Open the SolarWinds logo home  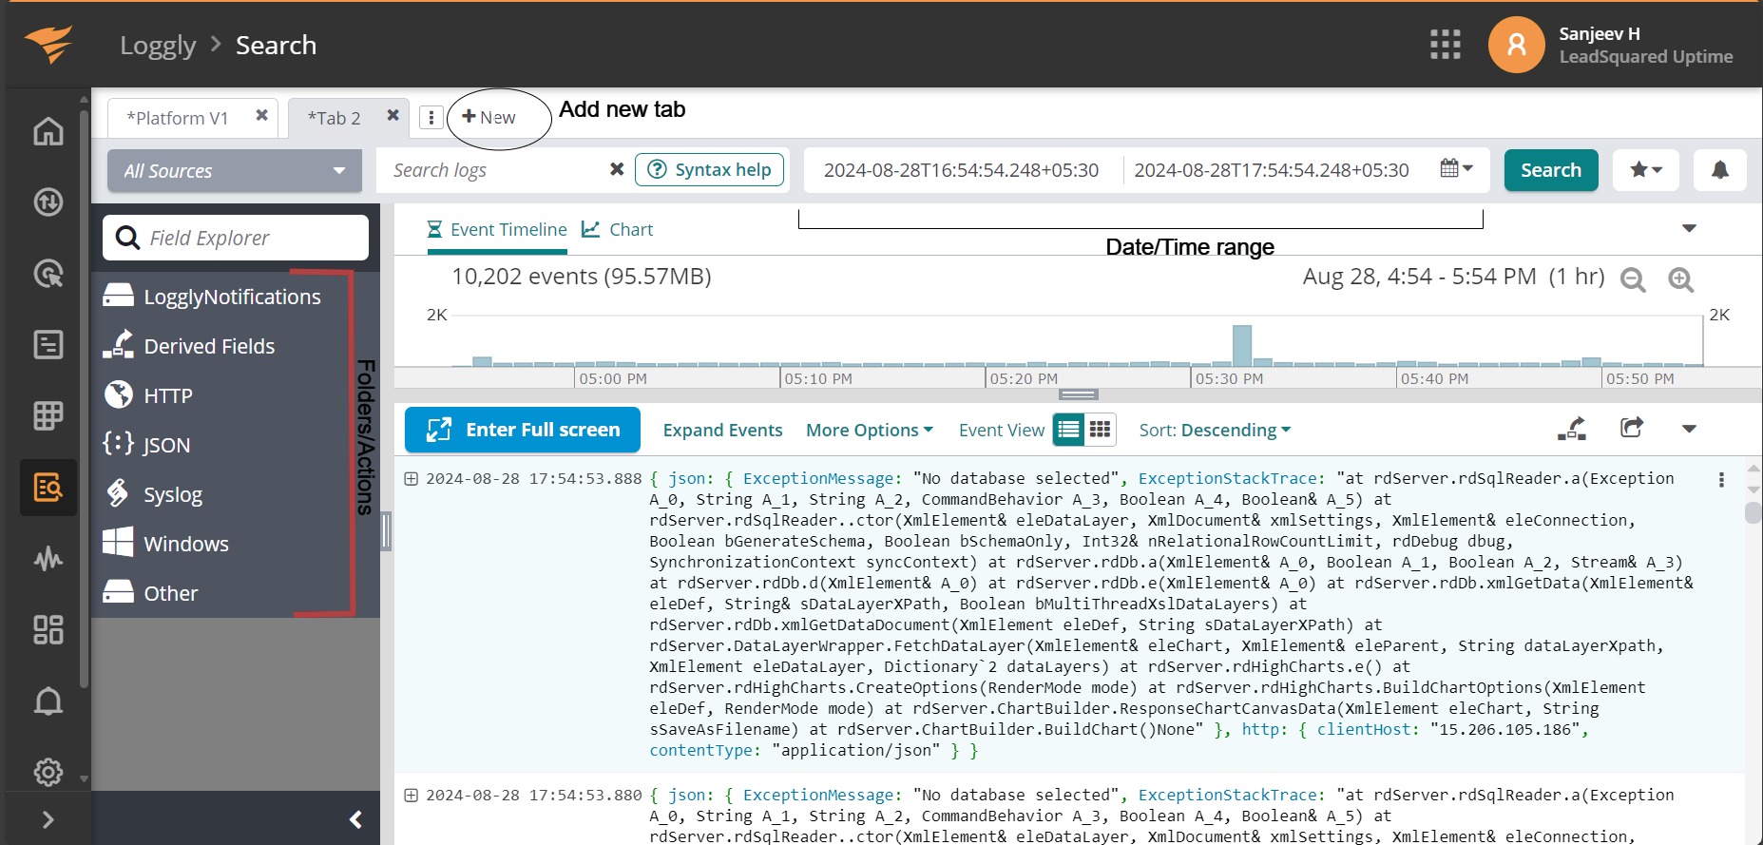click(x=48, y=44)
